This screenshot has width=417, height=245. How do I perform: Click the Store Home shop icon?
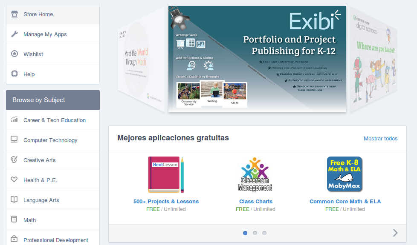14,14
